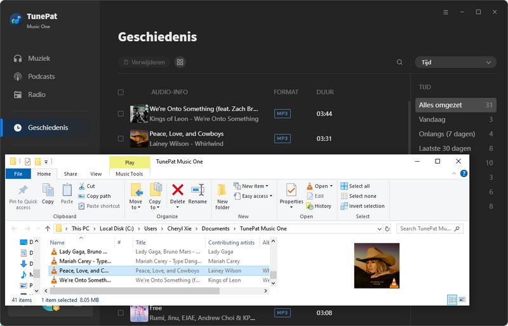Switch to the View ribbon tab

[x=96, y=174]
